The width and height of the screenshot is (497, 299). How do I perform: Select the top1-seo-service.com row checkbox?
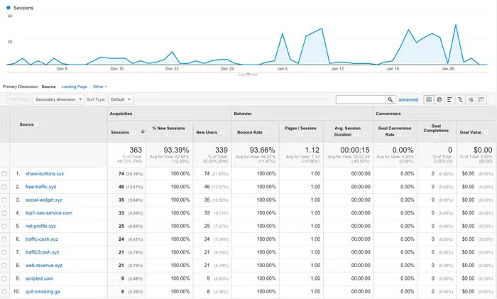(x=6, y=213)
